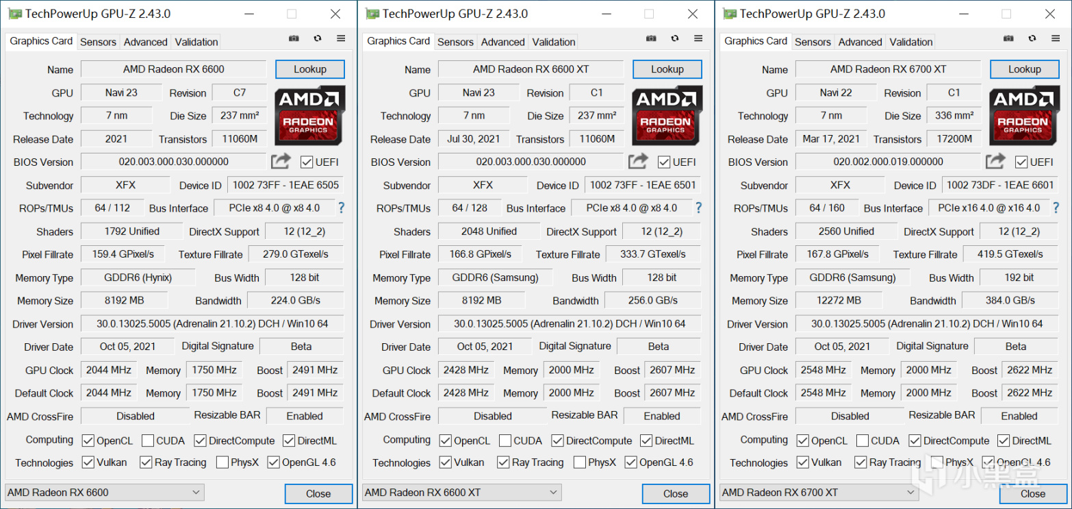Image resolution: width=1072 pixels, height=509 pixels.
Task: Open the Advanced tab in RX 6600 window
Action: (x=145, y=42)
